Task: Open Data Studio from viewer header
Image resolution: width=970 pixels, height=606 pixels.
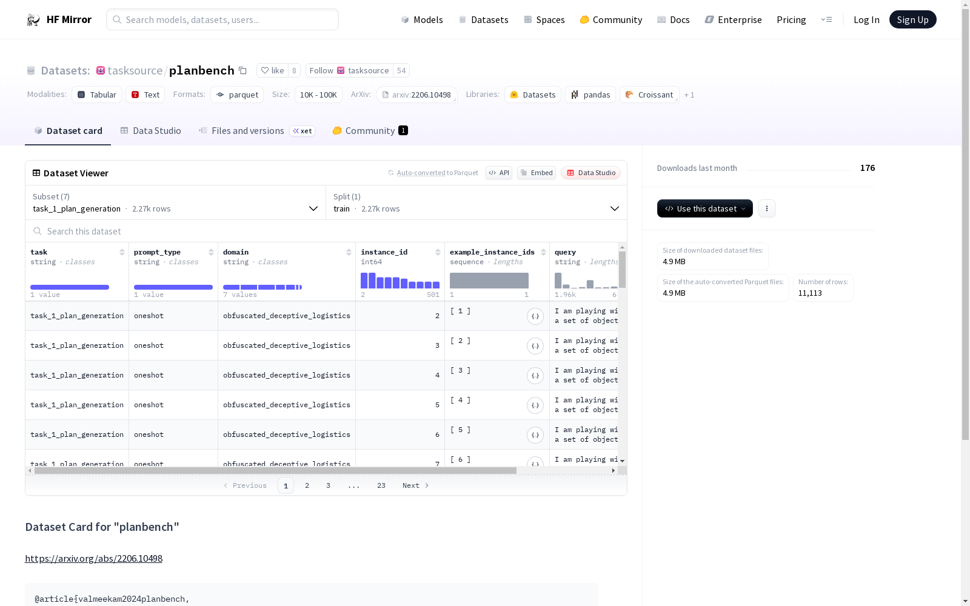Action: [591, 173]
